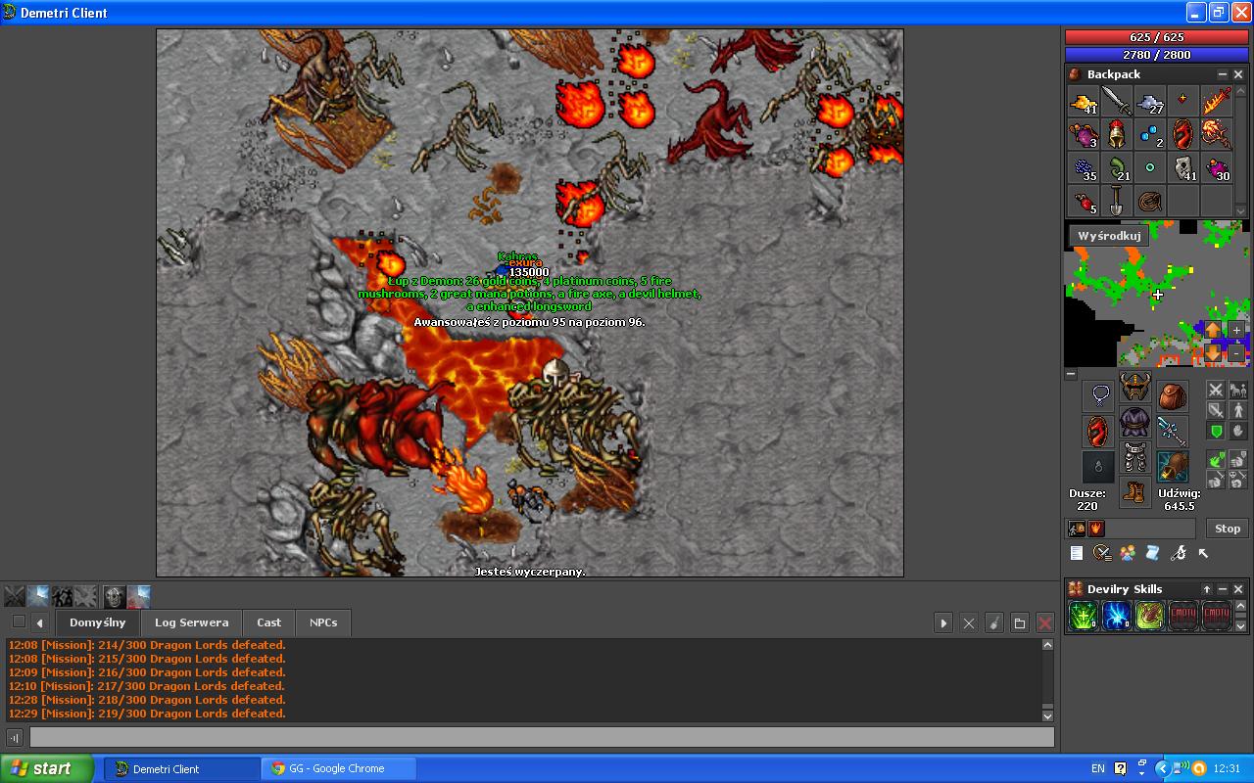Open the NPCs chat tab
This screenshot has width=1254, height=783.
click(323, 622)
